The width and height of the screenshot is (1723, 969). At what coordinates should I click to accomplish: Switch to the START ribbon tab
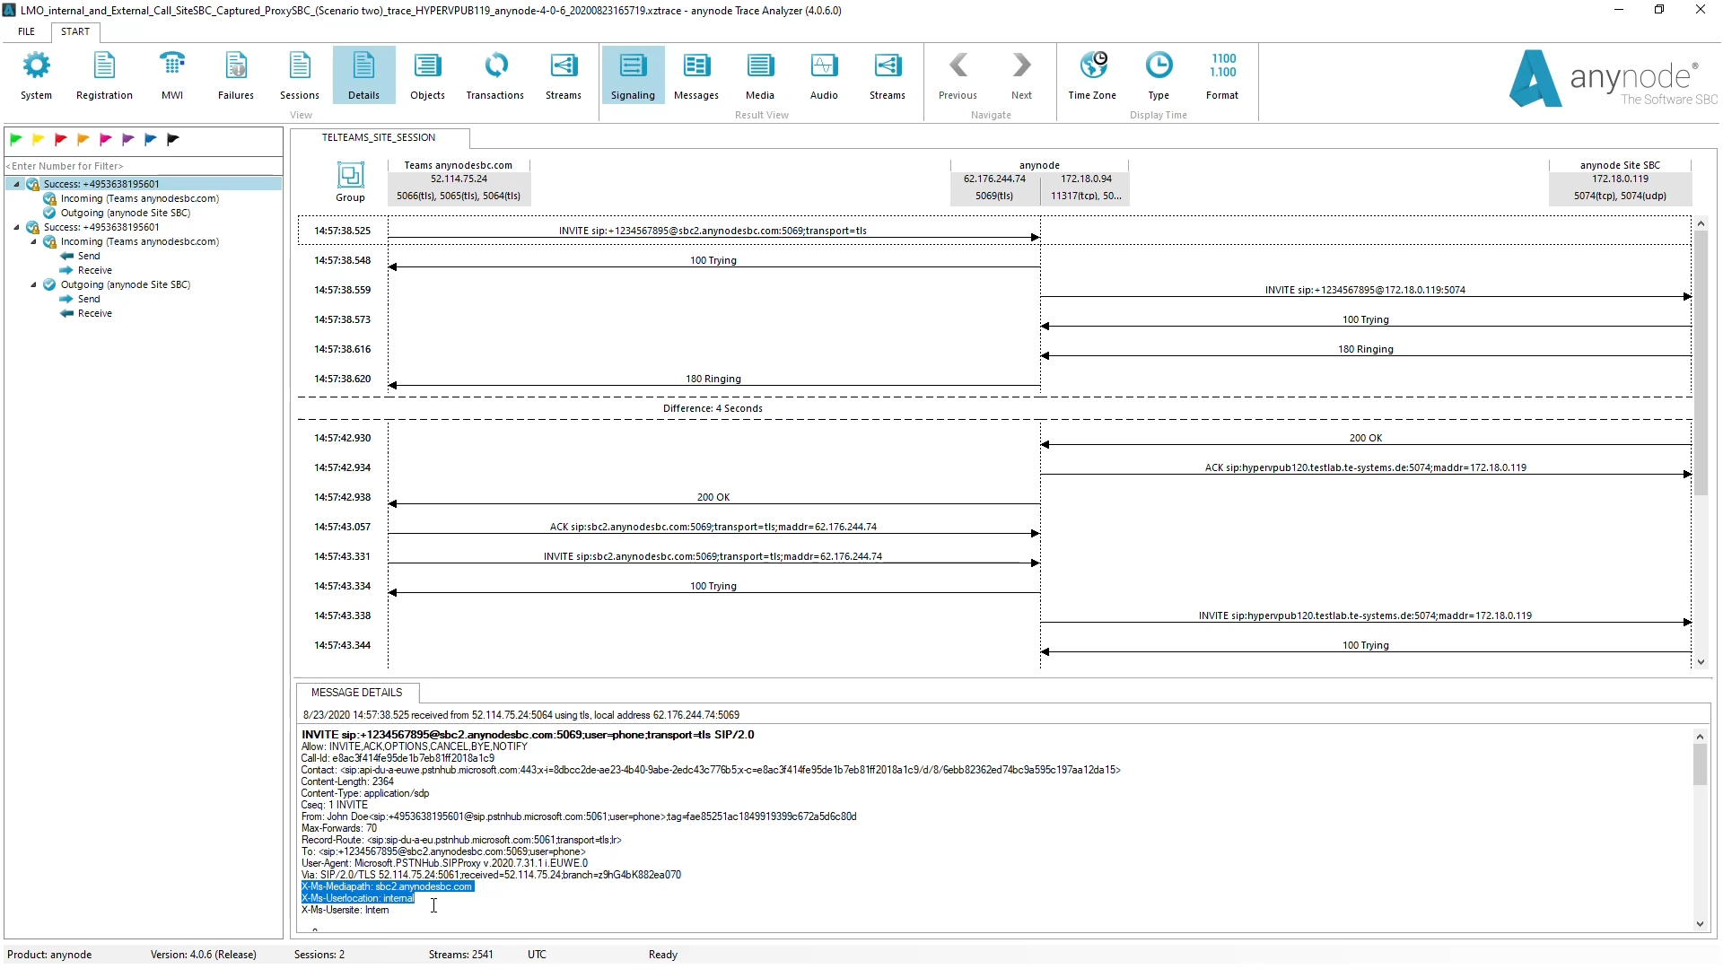pyautogui.click(x=75, y=31)
